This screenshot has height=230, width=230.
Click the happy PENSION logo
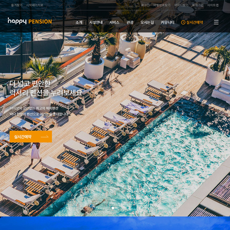[x=30, y=21]
